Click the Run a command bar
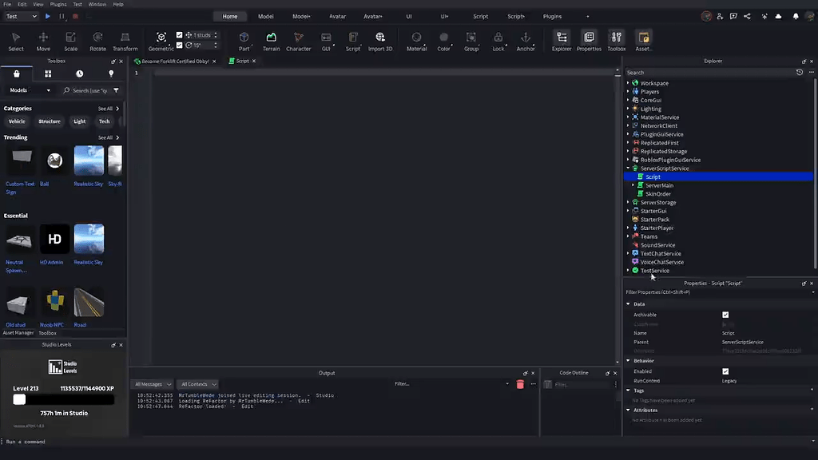This screenshot has width=818, height=460. [x=407, y=442]
